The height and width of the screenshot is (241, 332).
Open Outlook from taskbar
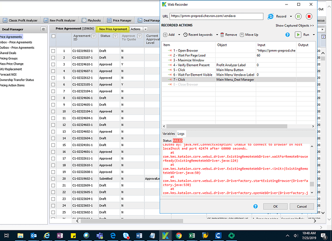[x=34, y=235]
